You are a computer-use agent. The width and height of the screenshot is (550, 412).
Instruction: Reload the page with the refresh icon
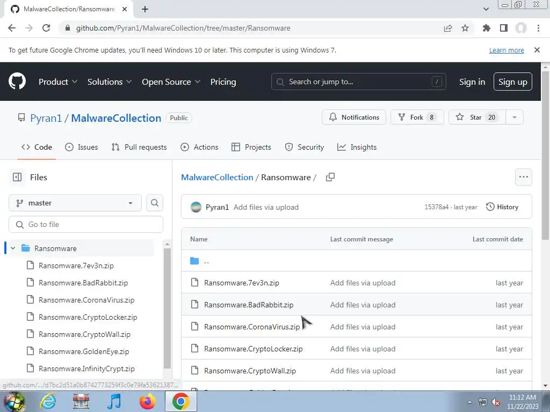tap(46, 28)
